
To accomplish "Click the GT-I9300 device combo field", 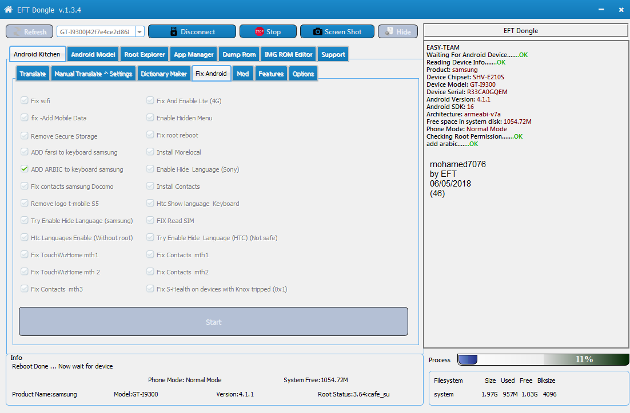I will pos(96,32).
